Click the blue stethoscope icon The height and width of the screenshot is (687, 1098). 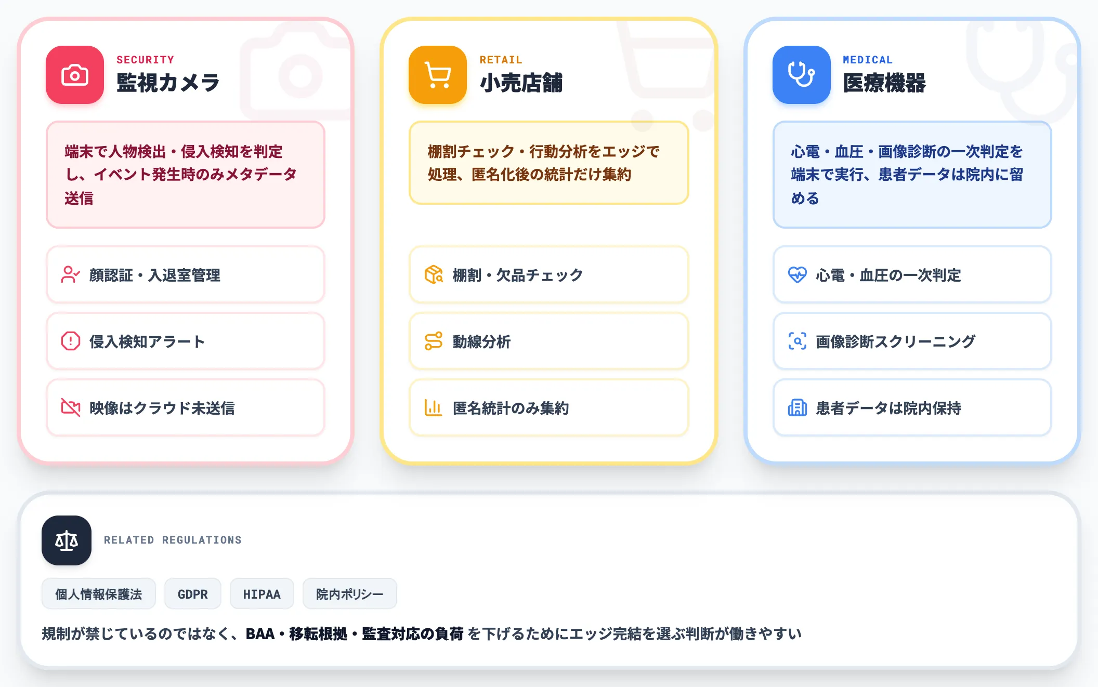801,75
